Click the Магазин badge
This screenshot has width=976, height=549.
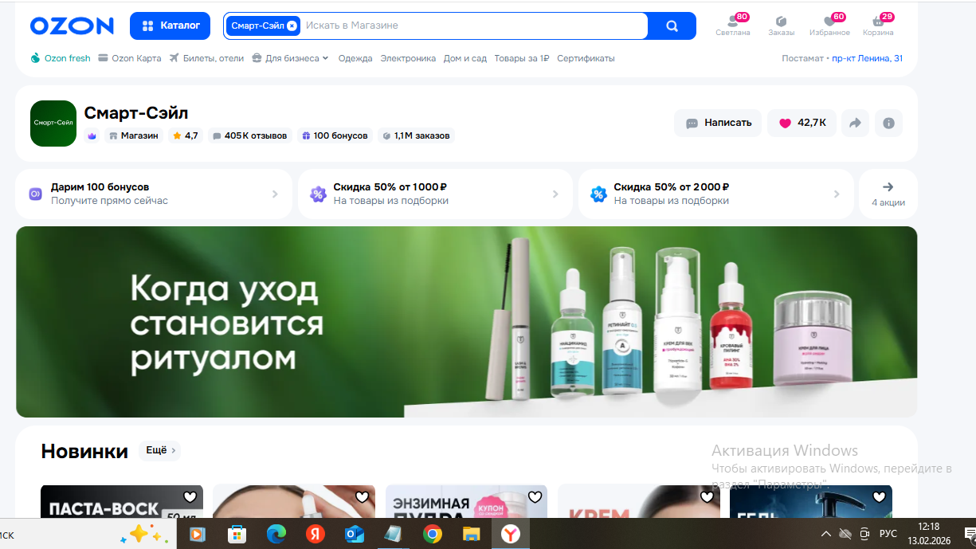(133, 135)
